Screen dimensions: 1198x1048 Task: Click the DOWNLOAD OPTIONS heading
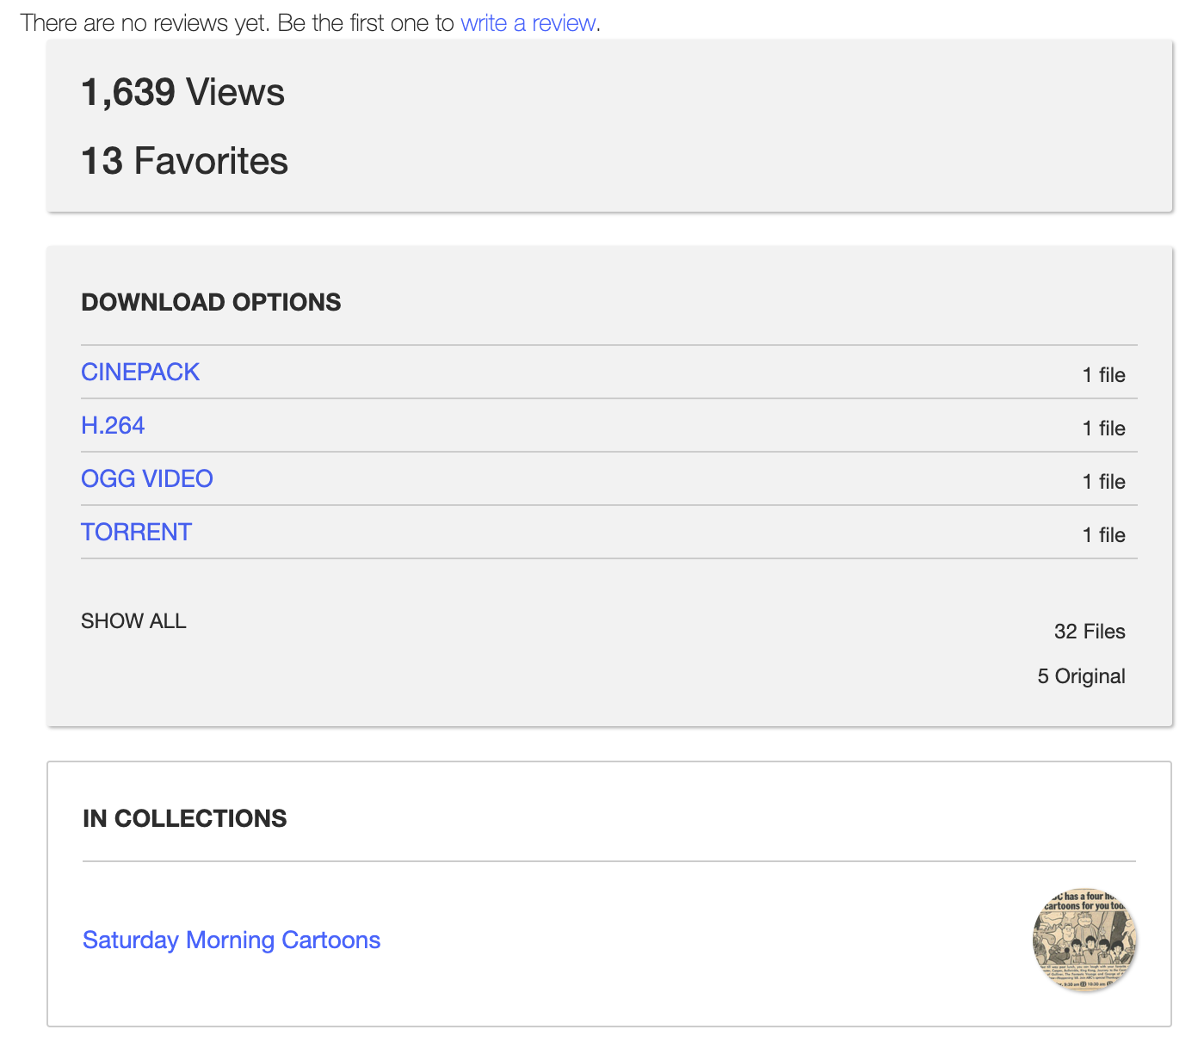211,302
